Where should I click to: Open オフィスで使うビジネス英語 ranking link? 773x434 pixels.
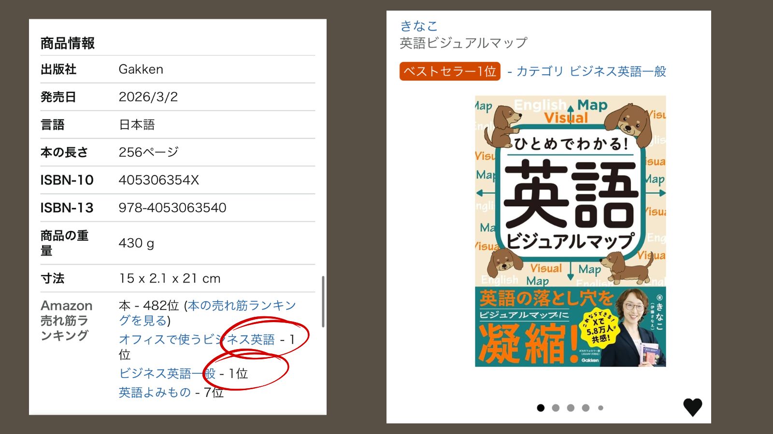point(197,339)
